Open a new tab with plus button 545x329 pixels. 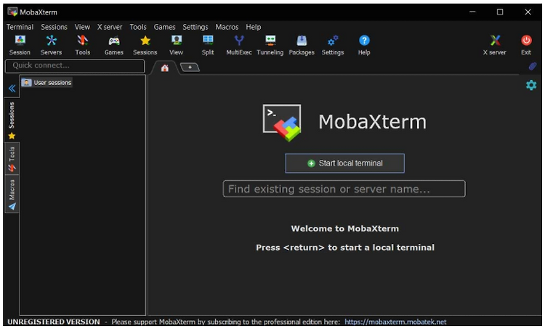190,67
